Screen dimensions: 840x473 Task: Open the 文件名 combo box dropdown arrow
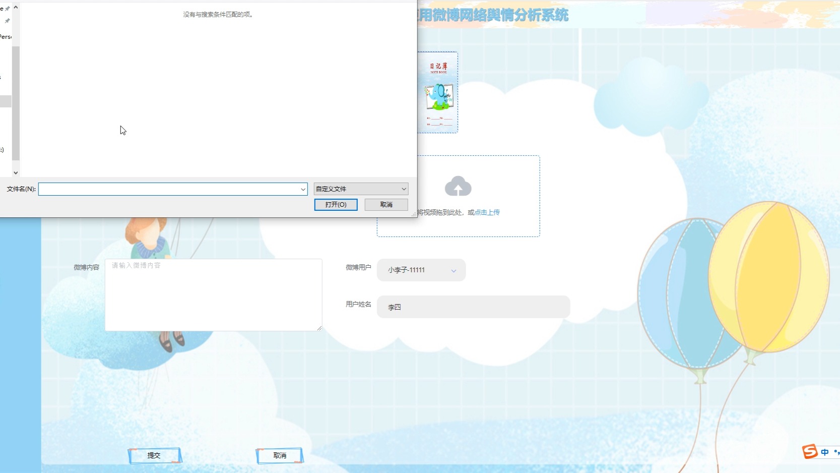pyautogui.click(x=303, y=189)
